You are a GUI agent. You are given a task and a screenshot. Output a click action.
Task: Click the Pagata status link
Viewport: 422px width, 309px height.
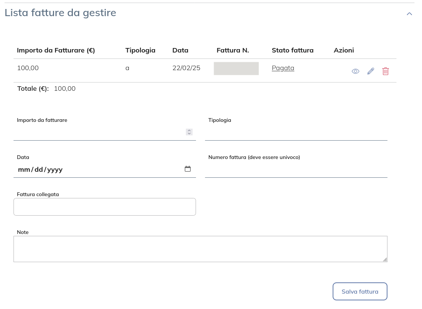(283, 68)
